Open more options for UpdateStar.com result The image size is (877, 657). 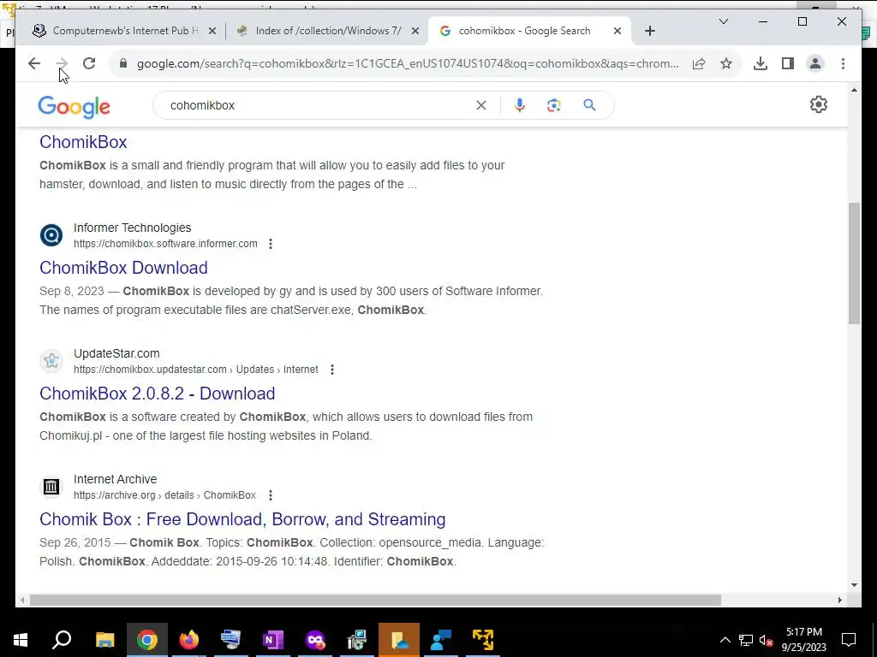[332, 370]
